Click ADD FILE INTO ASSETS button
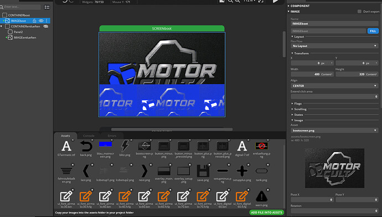 [x=266, y=213]
